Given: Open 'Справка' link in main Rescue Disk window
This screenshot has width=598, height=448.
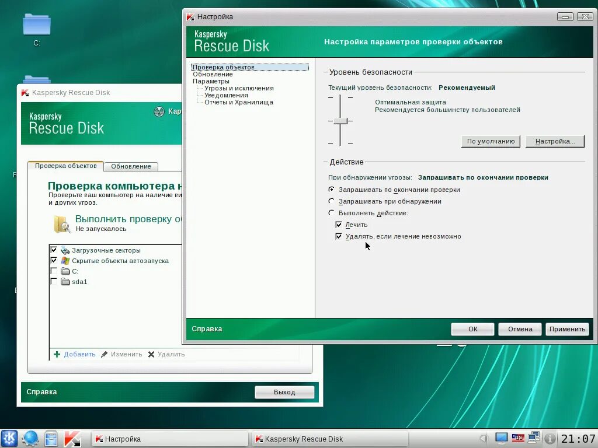Looking at the screenshot, I should [x=41, y=391].
